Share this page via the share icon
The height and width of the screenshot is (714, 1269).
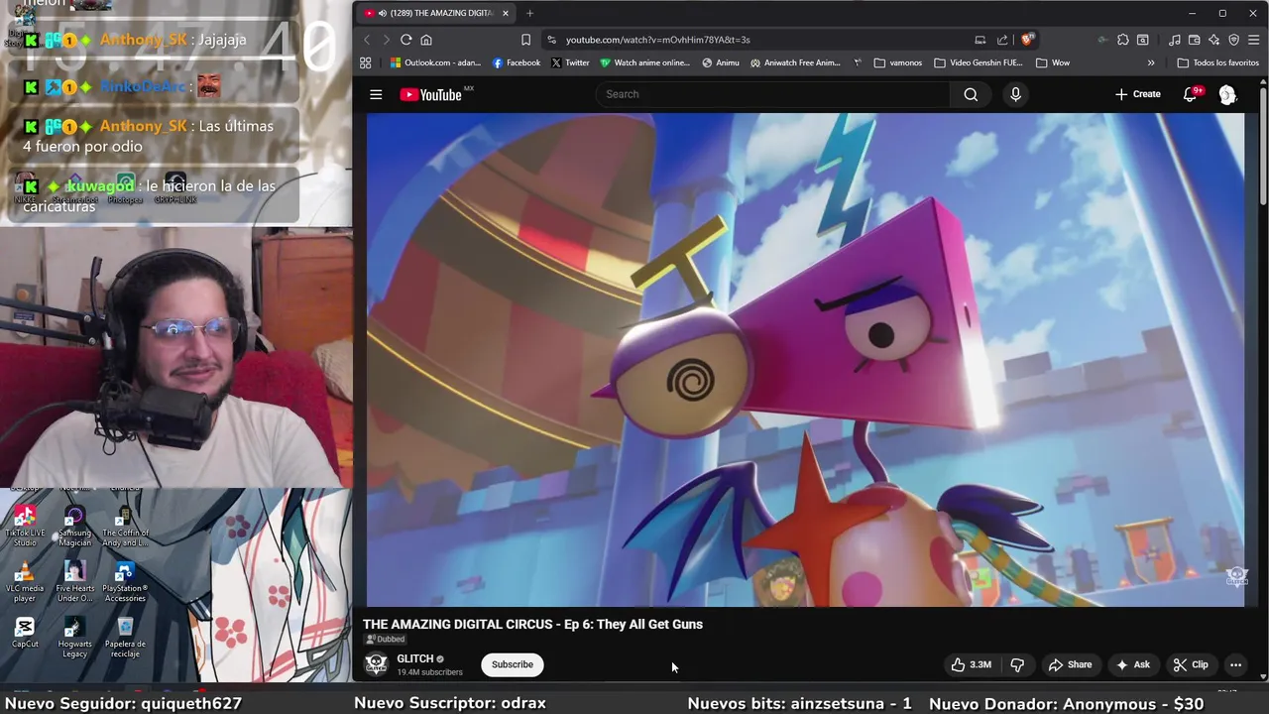[x=1002, y=40]
